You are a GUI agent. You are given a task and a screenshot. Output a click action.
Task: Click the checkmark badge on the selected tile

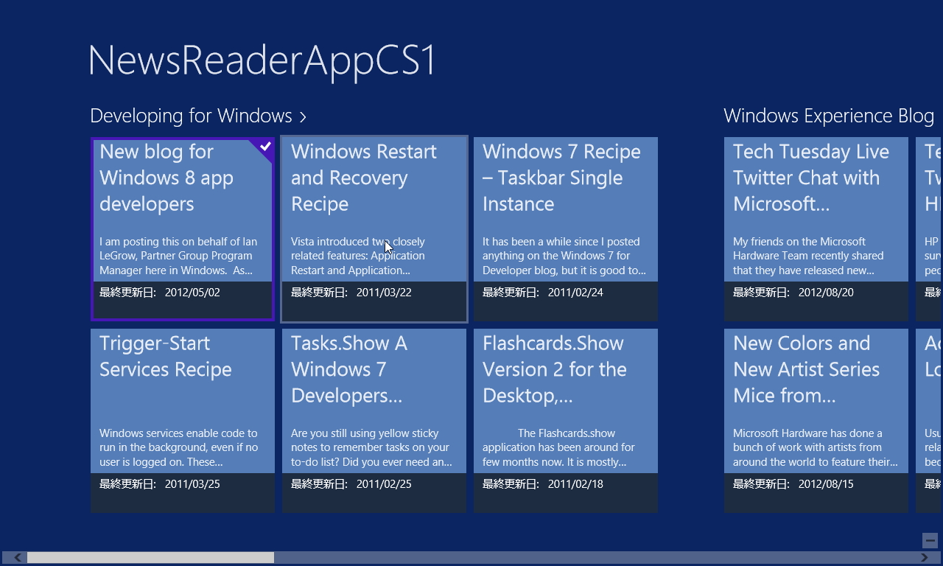[264, 147]
